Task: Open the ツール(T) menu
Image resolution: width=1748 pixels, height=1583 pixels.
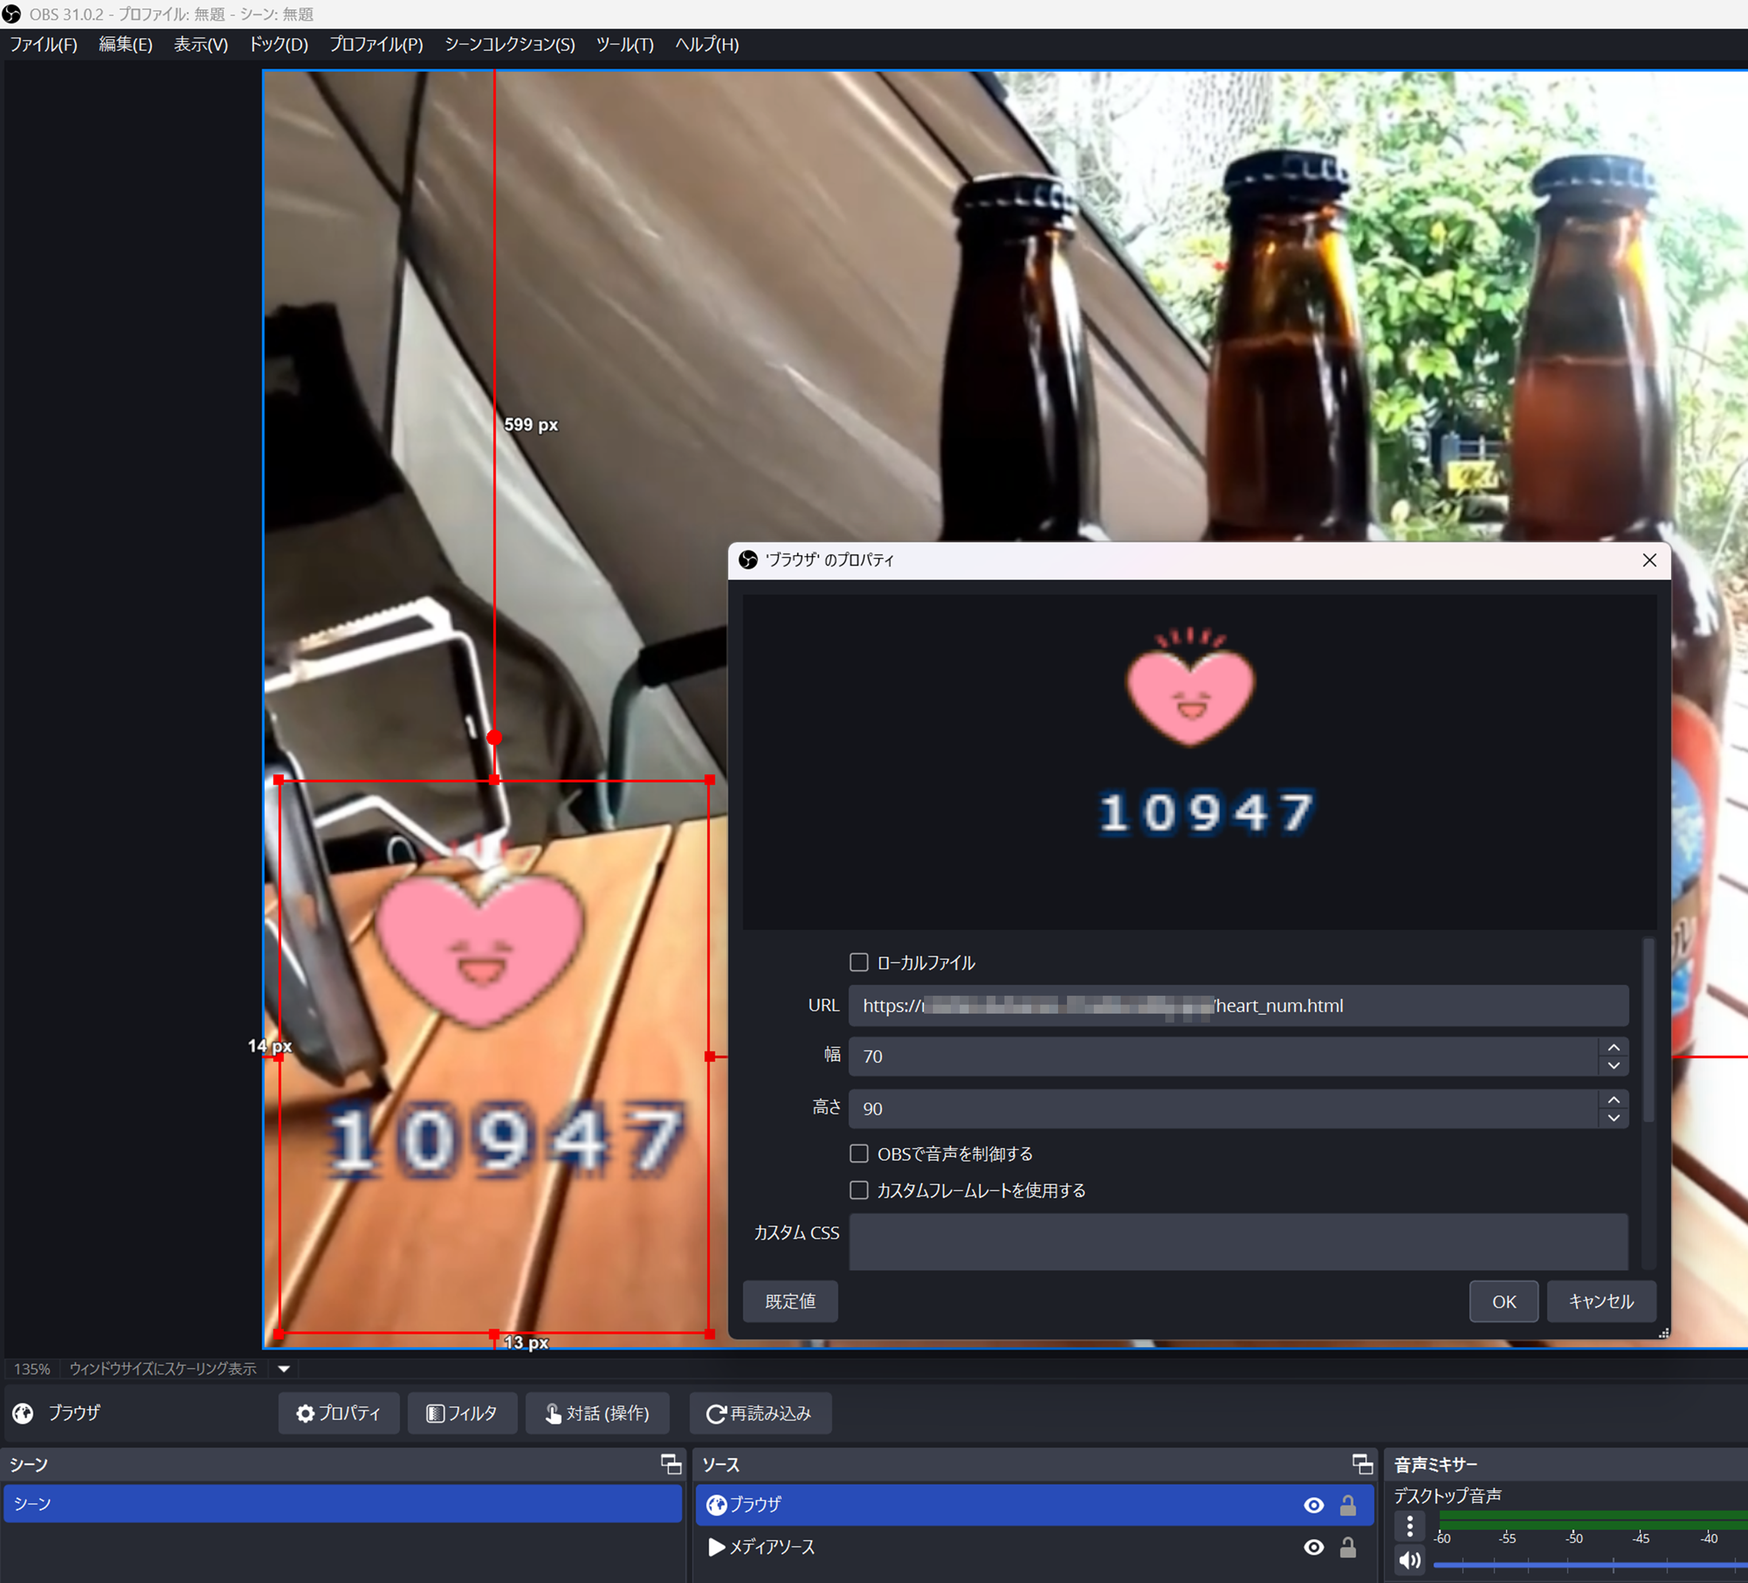Action: 625,44
